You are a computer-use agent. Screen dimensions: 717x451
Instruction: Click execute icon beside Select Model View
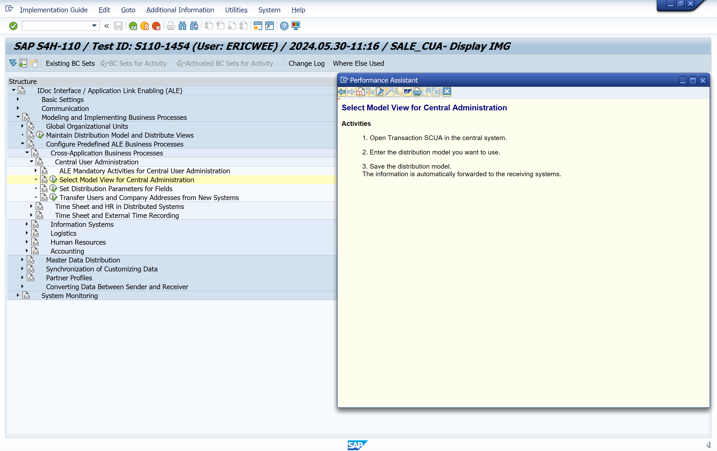53,180
